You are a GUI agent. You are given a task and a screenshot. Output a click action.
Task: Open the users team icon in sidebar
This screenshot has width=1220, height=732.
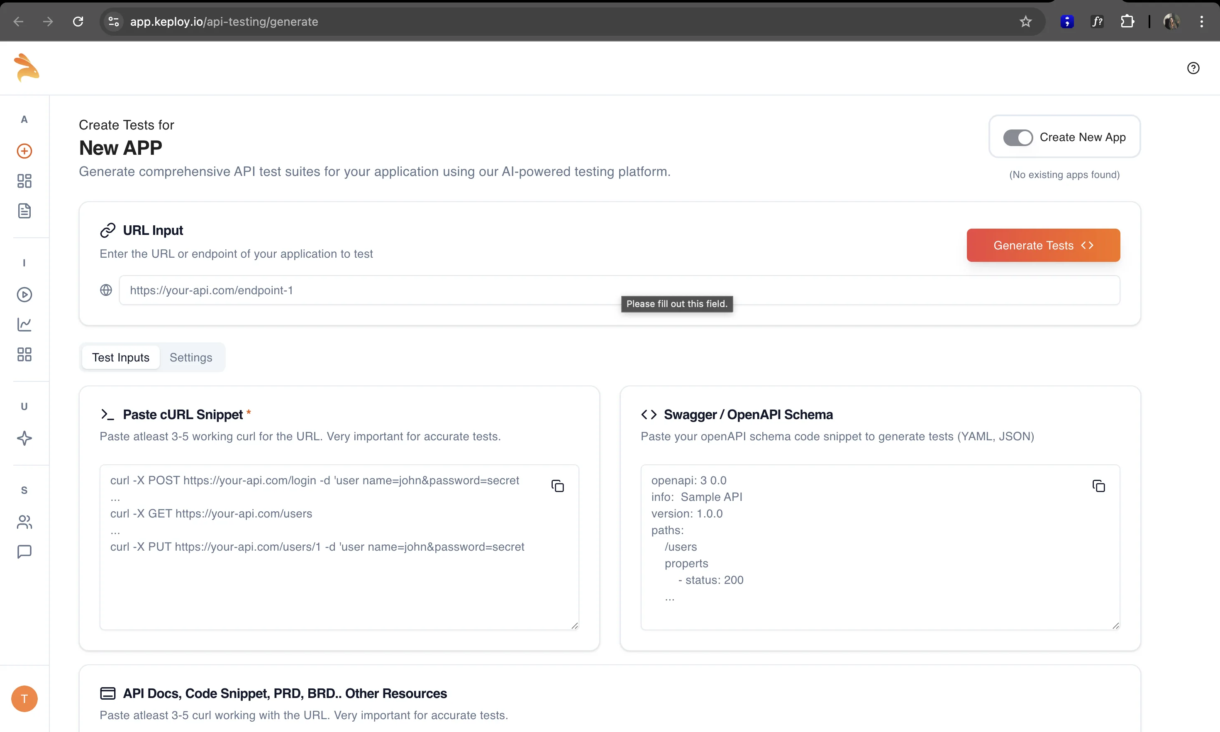point(24,522)
